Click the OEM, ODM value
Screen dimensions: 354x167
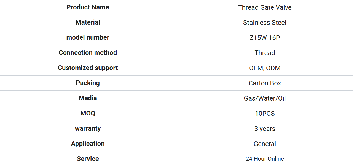[x=265, y=68]
